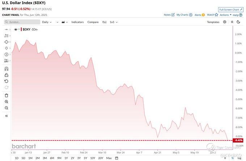The image size is (246, 161).
Task: Toggle dark mode moon icon
Action: pos(238,22)
